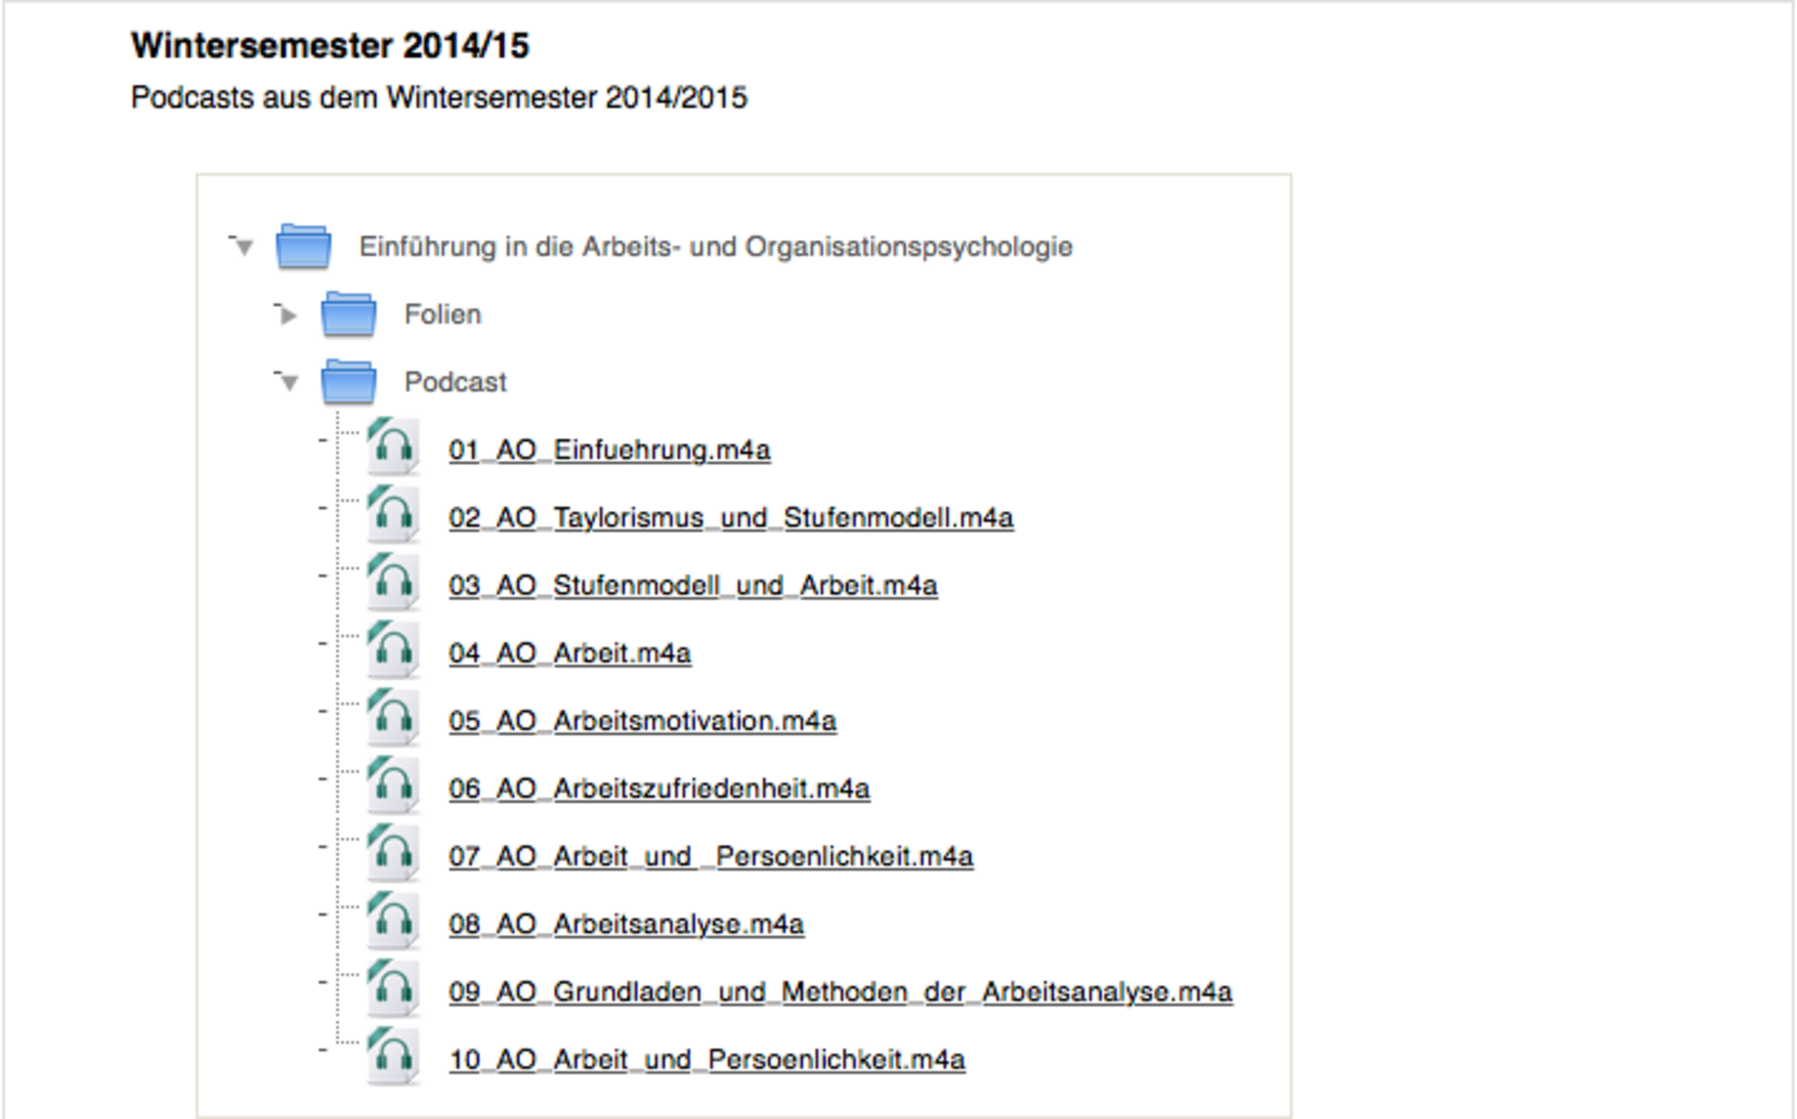Viewport: 1797px width, 1119px height.
Task: Open 03_AO_Stufenmodell_und_Arbeit.m4a link
Action: pos(693,585)
